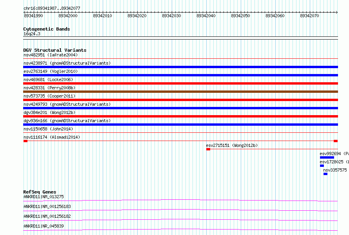Click ruler position 89342060
Image resolution: width=349 pixels, height=235 pixels.
pyautogui.click(x=275, y=16)
